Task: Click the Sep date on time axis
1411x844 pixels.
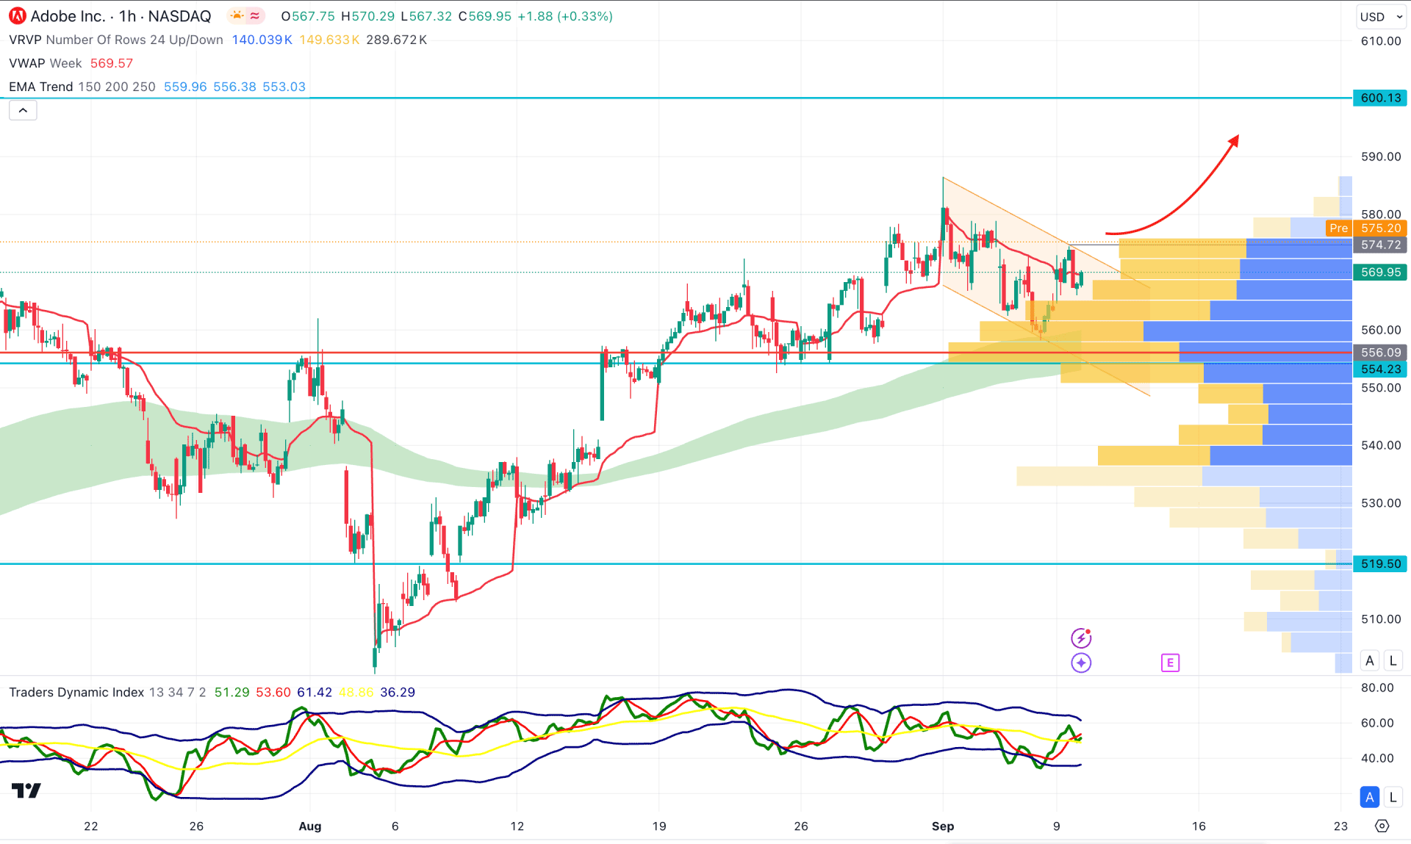Action: coord(943,826)
